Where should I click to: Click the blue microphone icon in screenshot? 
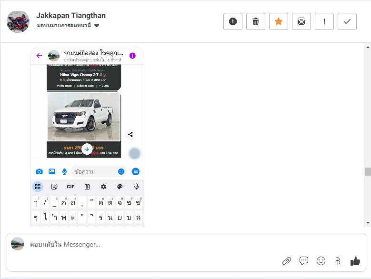click(x=64, y=172)
